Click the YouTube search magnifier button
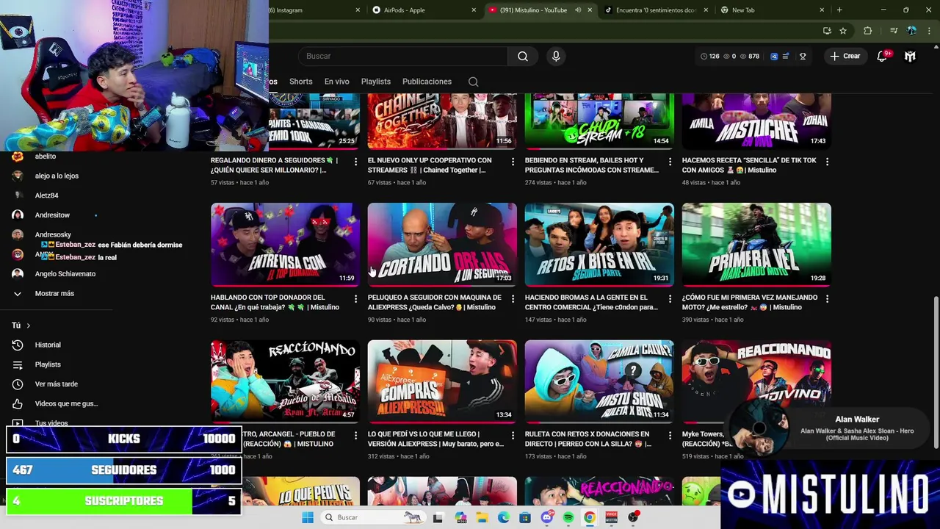Viewport: 940px width, 529px height. coord(523,56)
